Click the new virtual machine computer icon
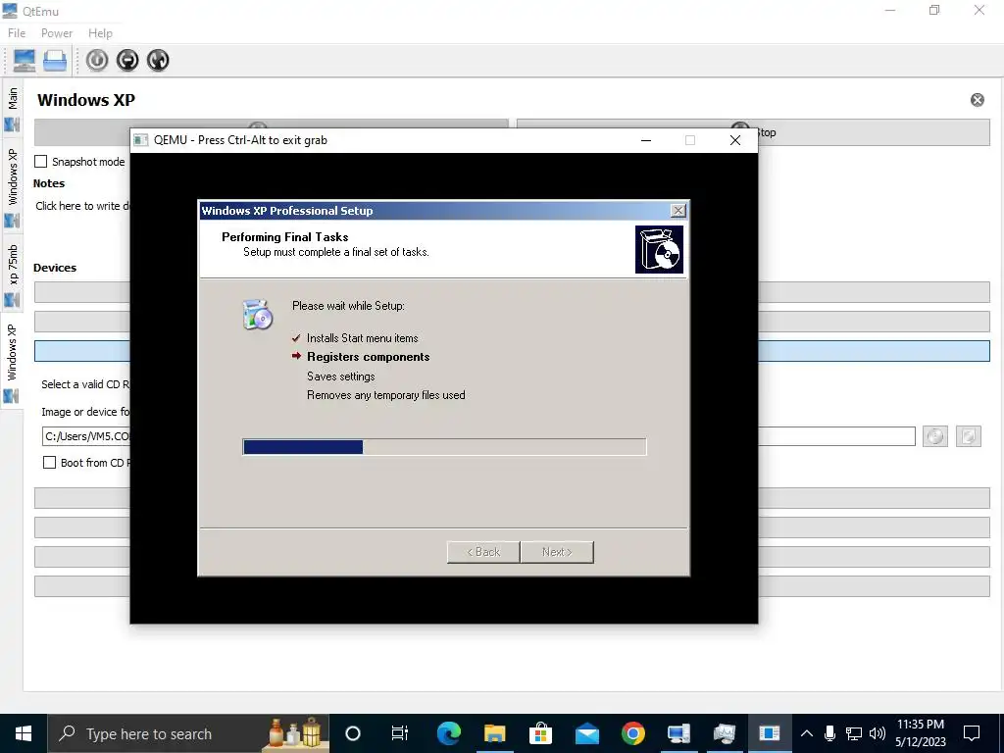 (x=25, y=60)
